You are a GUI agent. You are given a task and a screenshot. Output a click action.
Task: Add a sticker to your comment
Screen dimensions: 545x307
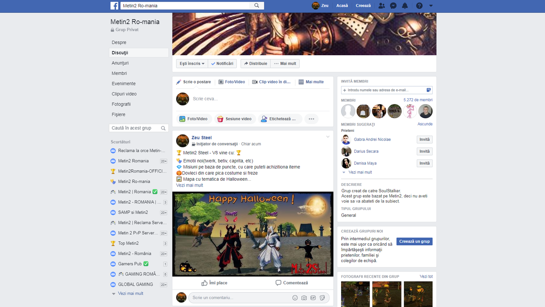[x=322, y=298]
